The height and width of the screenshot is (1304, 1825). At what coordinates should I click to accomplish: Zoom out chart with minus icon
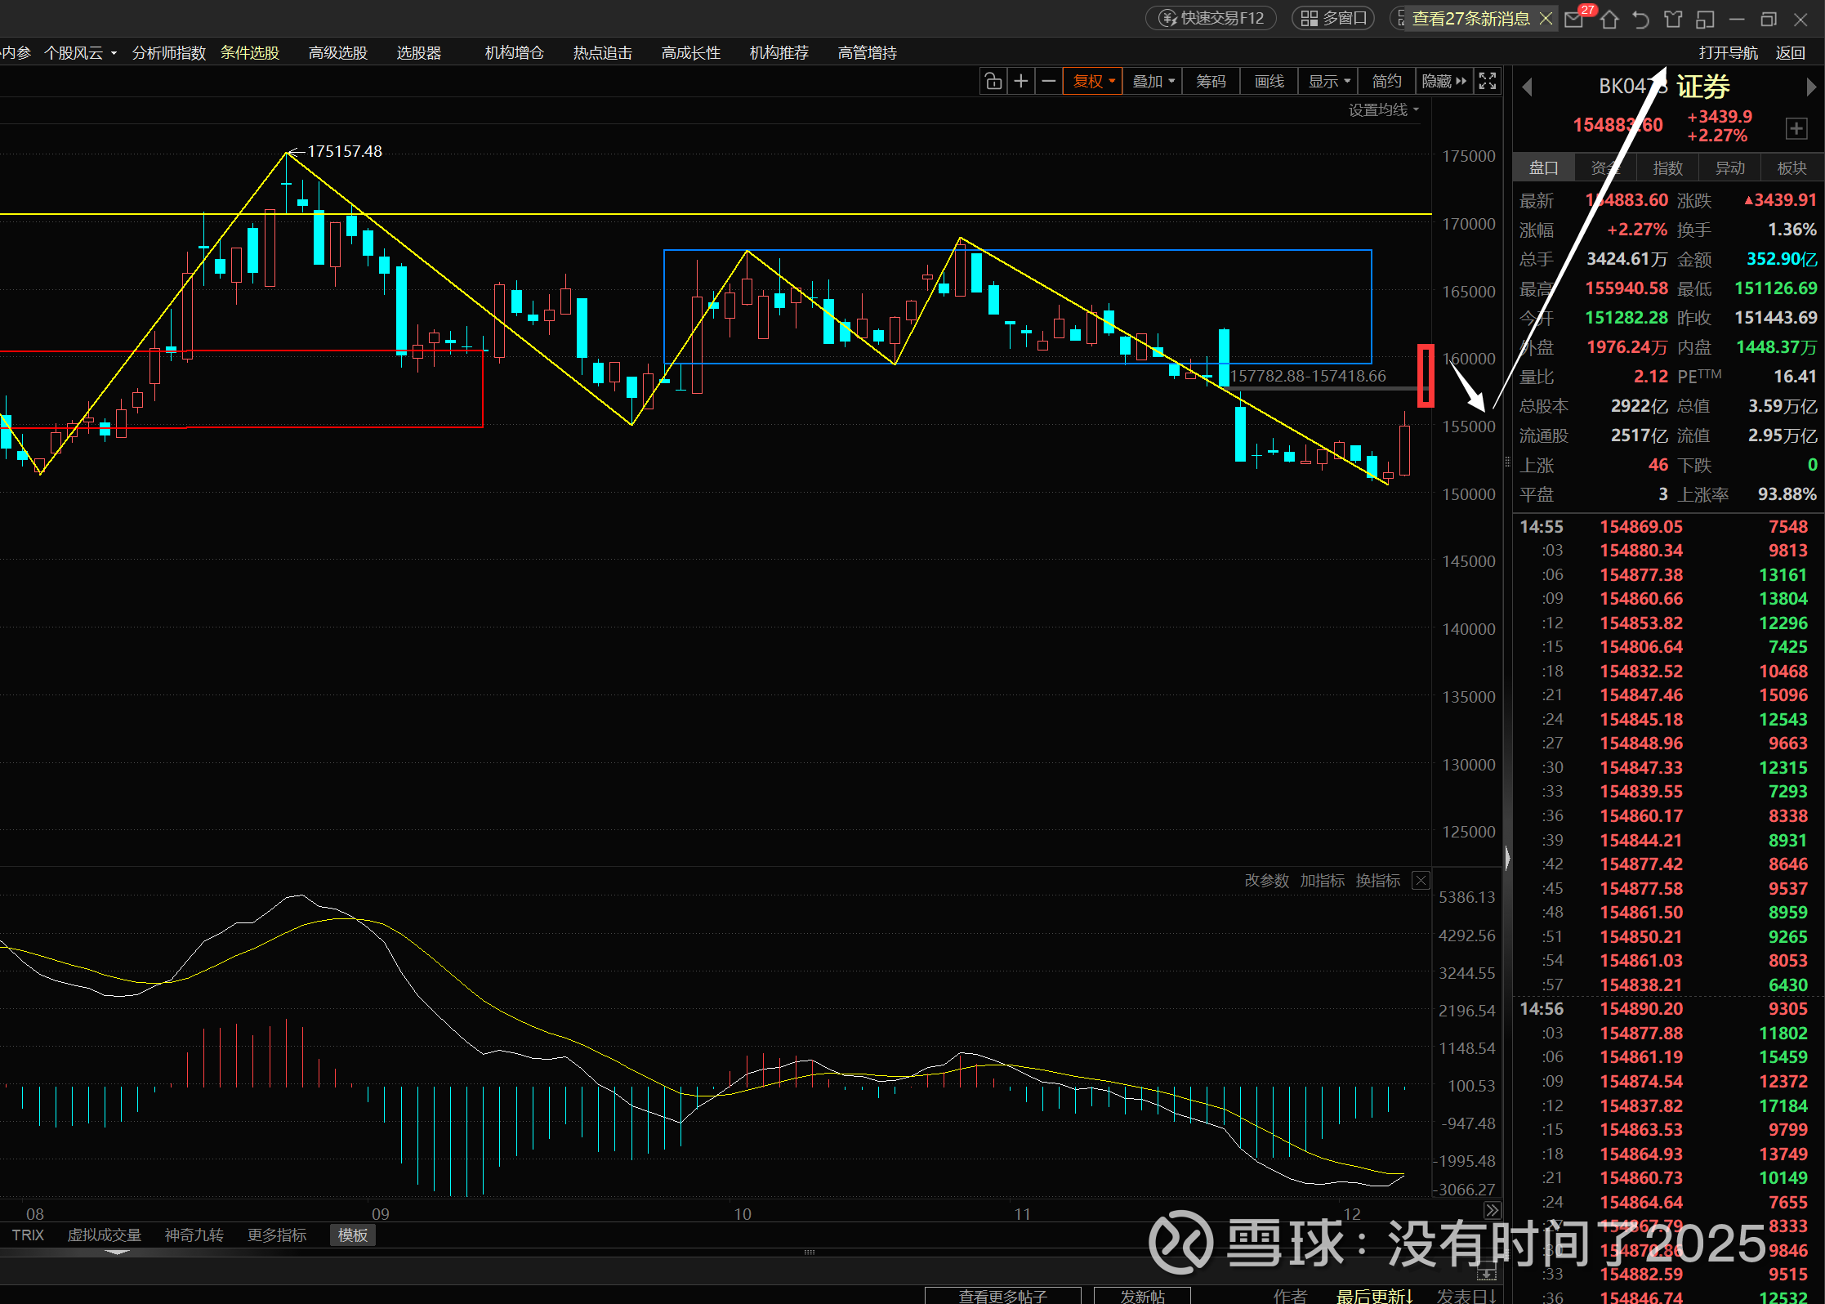coord(1049,81)
